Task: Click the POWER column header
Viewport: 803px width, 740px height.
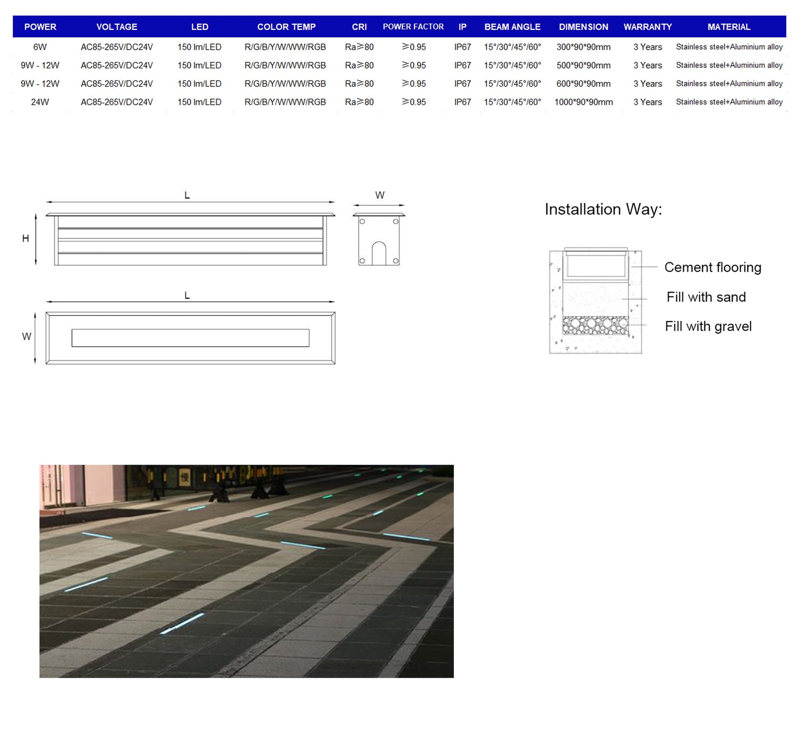Action: [x=40, y=27]
